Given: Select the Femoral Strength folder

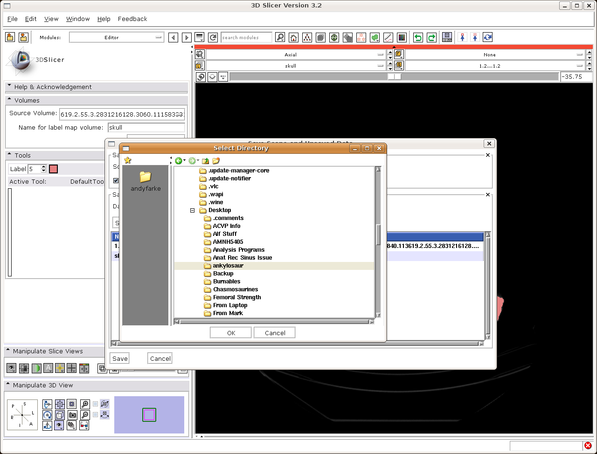Looking at the screenshot, I should [237, 297].
